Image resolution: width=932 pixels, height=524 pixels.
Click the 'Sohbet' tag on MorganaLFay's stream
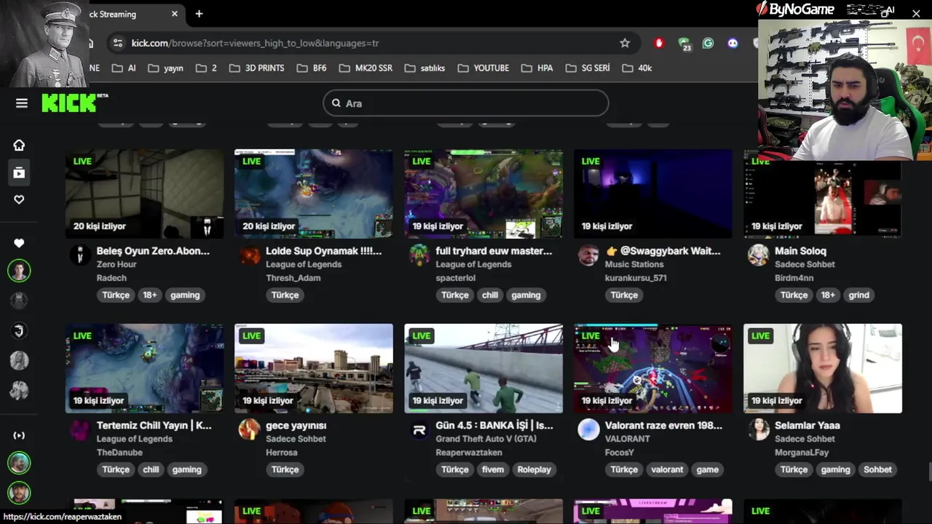[x=877, y=469]
